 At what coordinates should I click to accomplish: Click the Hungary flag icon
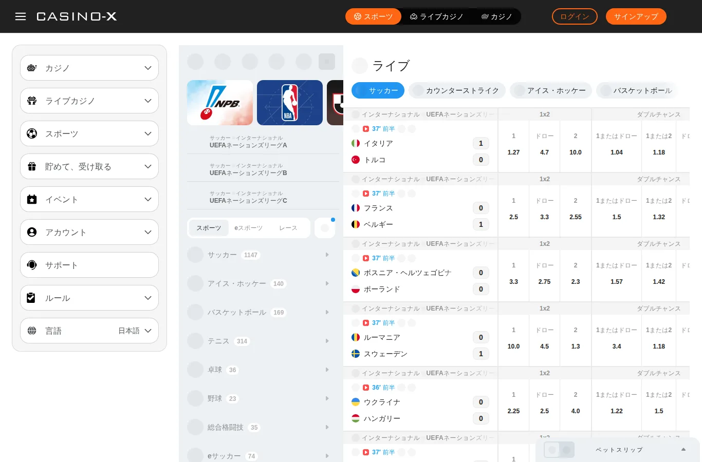356,418
